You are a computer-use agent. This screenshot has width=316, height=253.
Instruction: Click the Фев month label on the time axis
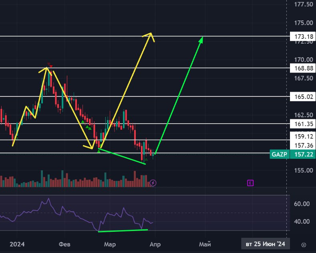(x=64, y=244)
